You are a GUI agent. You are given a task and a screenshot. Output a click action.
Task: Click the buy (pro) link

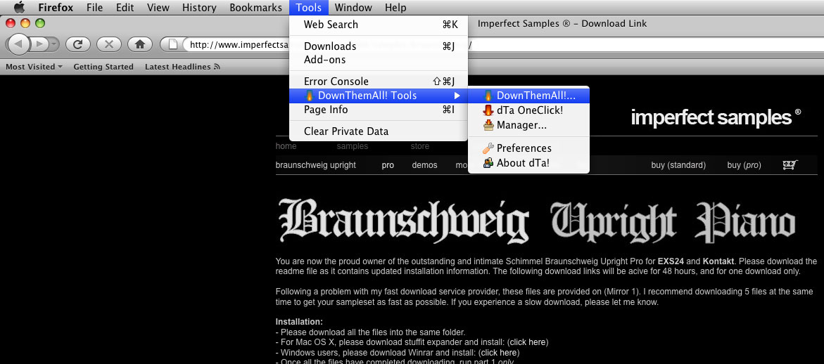pos(744,164)
